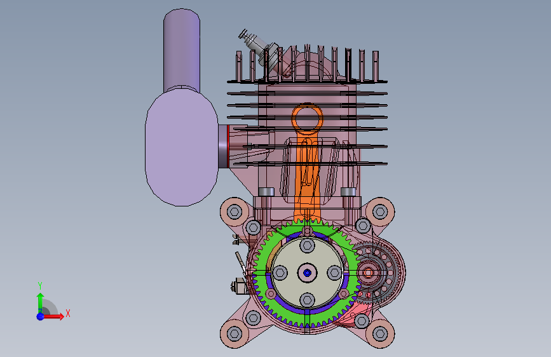
Task: Select the small dark gear beside green gear
Action: (369, 273)
